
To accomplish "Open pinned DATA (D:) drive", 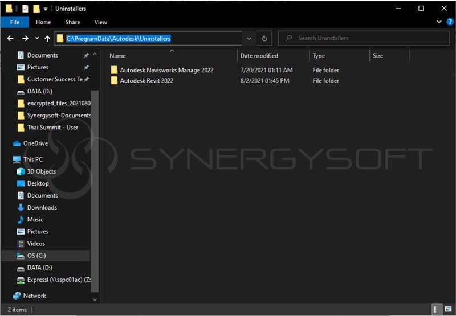I will [x=39, y=91].
